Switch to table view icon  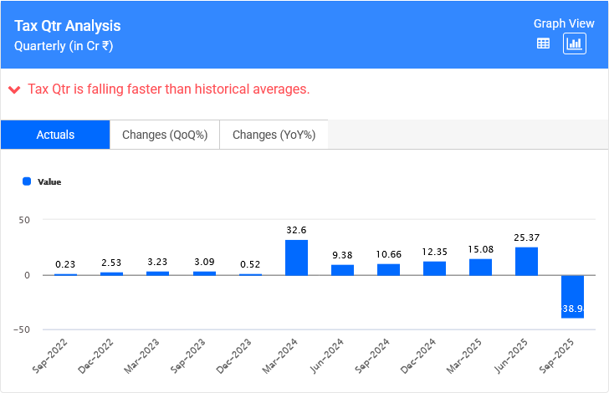(543, 44)
